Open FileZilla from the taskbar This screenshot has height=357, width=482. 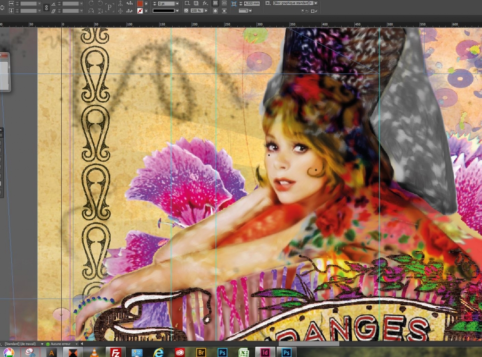[x=116, y=352]
